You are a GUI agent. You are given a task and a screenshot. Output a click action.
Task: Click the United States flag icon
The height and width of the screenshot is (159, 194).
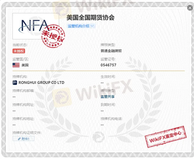(16, 65)
